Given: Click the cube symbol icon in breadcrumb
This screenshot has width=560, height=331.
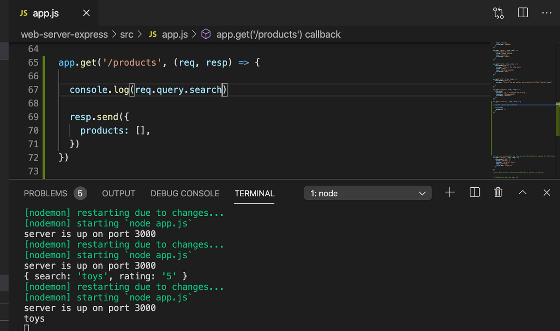Looking at the screenshot, I should pyautogui.click(x=205, y=34).
